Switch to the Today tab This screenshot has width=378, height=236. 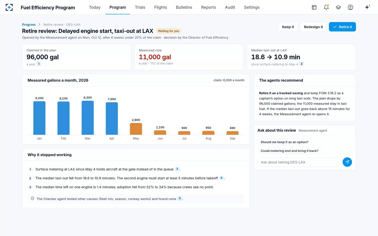coord(95,7)
